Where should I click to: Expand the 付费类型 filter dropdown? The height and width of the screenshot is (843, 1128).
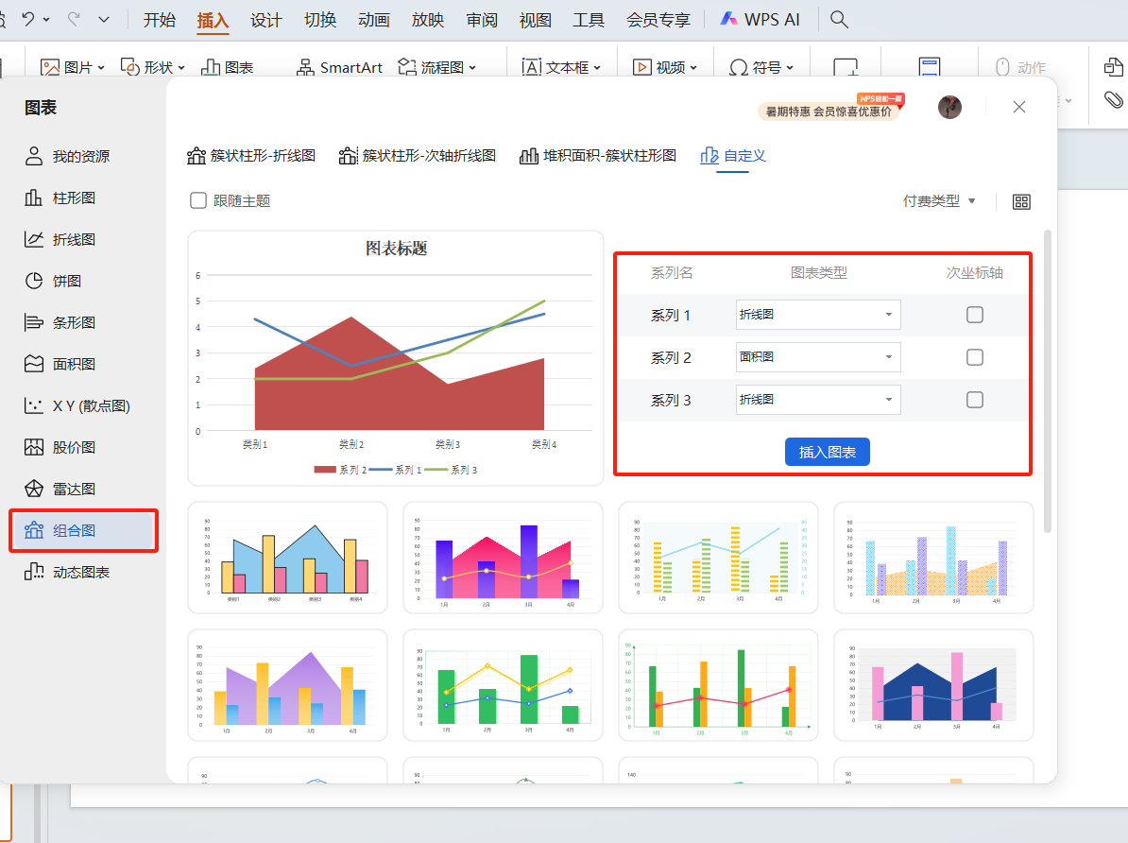pyautogui.click(x=938, y=201)
